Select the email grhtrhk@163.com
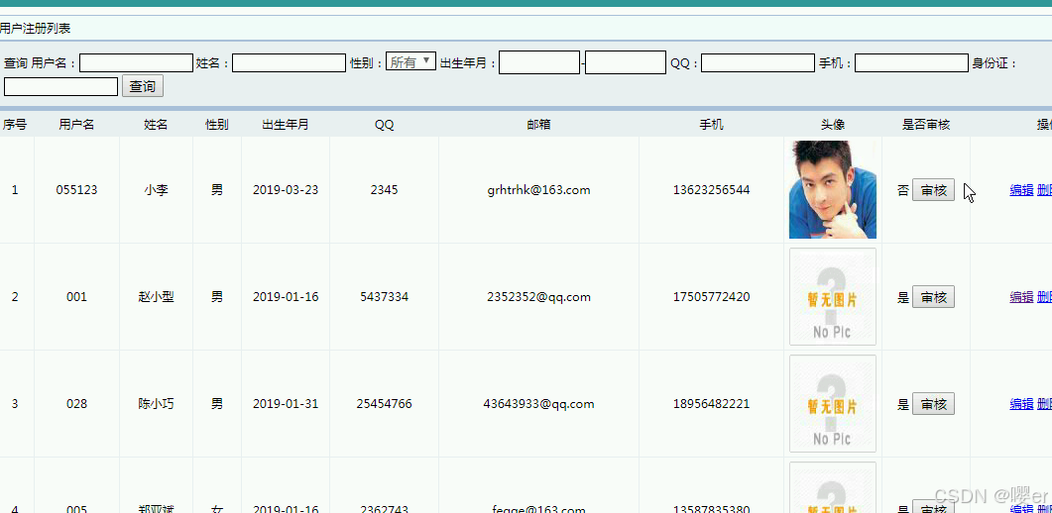The image size is (1052, 513). [538, 190]
